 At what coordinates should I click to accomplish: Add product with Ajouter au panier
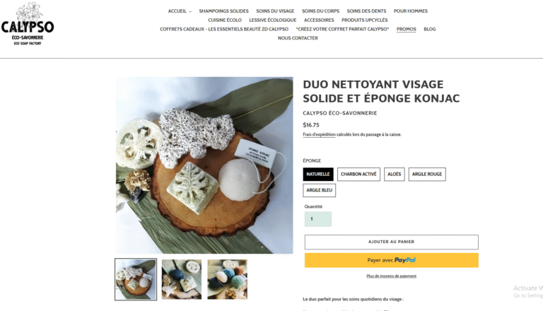pyautogui.click(x=391, y=242)
